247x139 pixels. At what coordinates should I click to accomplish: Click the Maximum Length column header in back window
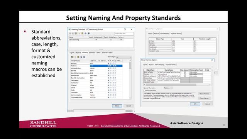(205, 39)
